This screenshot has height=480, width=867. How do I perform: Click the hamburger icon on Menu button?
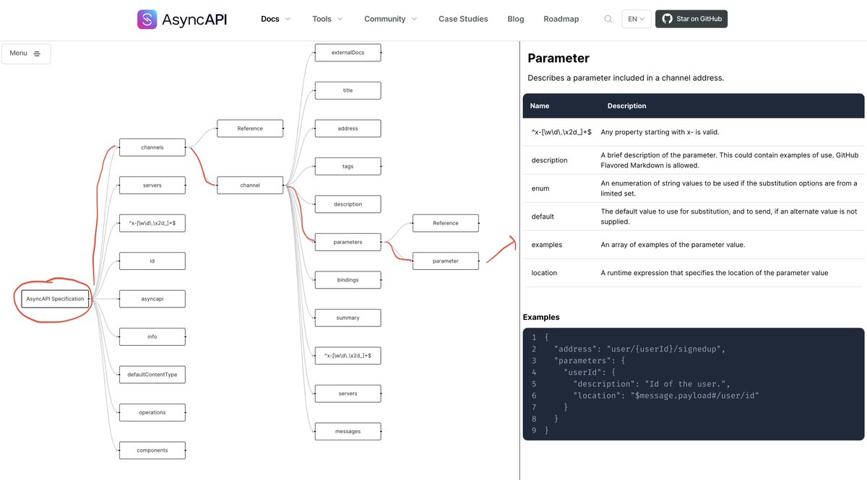coord(37,54)
